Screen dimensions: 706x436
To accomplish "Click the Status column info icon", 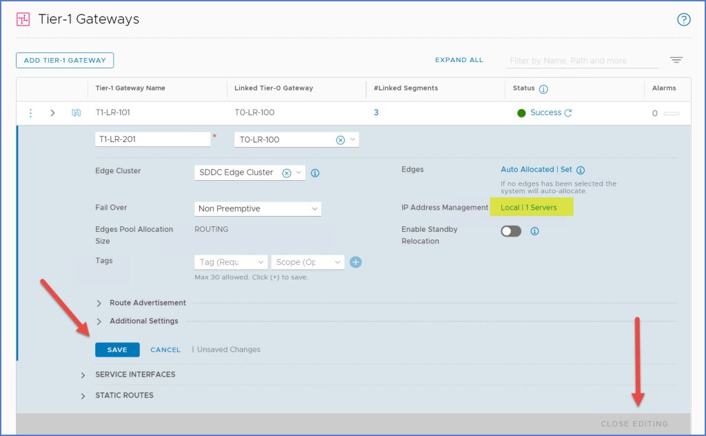I will [x=543, y=89].
